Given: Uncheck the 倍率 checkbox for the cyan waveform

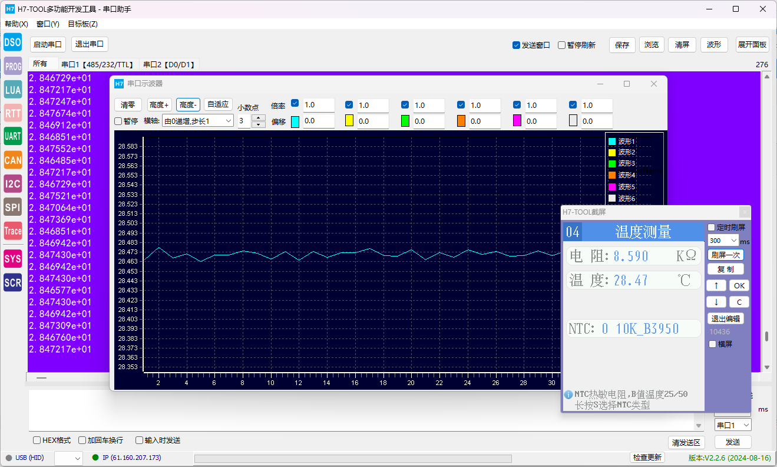Looking at the screenshot, I should [295, 103].
